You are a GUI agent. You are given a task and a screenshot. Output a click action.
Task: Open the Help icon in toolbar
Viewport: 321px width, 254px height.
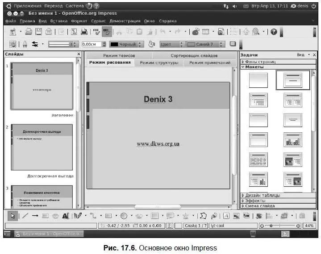[x=274, y=32]
